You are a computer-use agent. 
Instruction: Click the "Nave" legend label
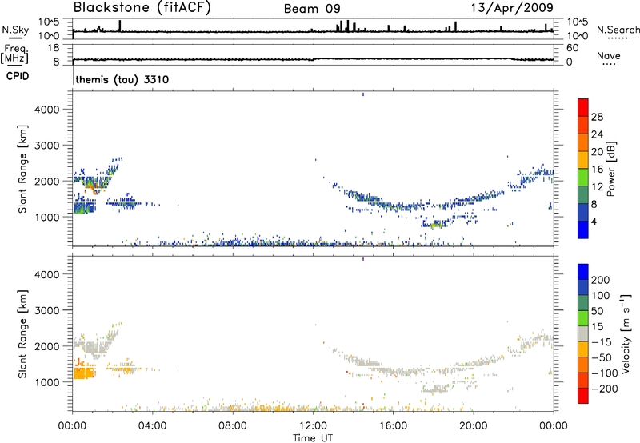(x=609, y=55)
